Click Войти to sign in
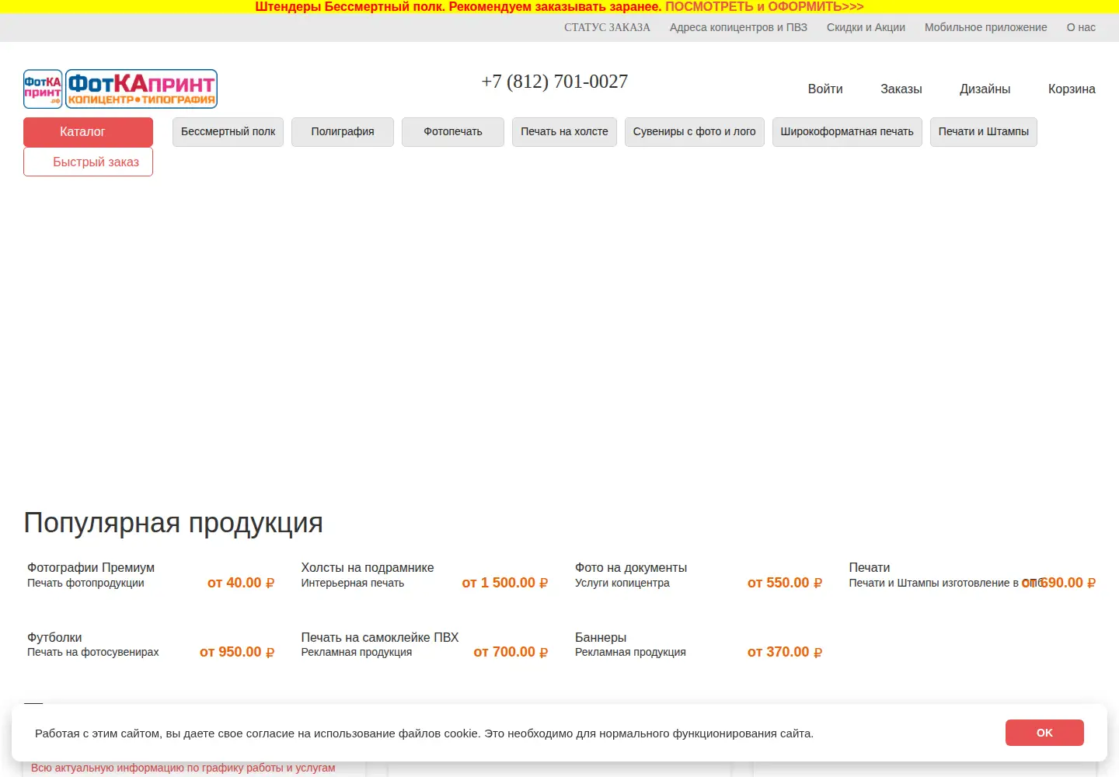1119x777 pixels. [x=825, y=89]
